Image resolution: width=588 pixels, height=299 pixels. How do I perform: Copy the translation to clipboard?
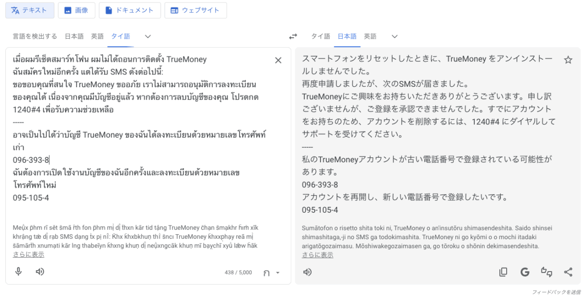pyautogui.click(x=503, y=272)
